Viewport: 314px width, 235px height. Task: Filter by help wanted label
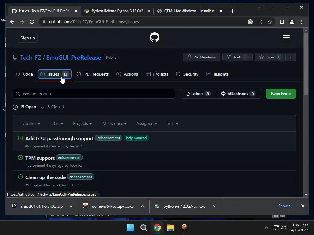[x=136, y=138]
